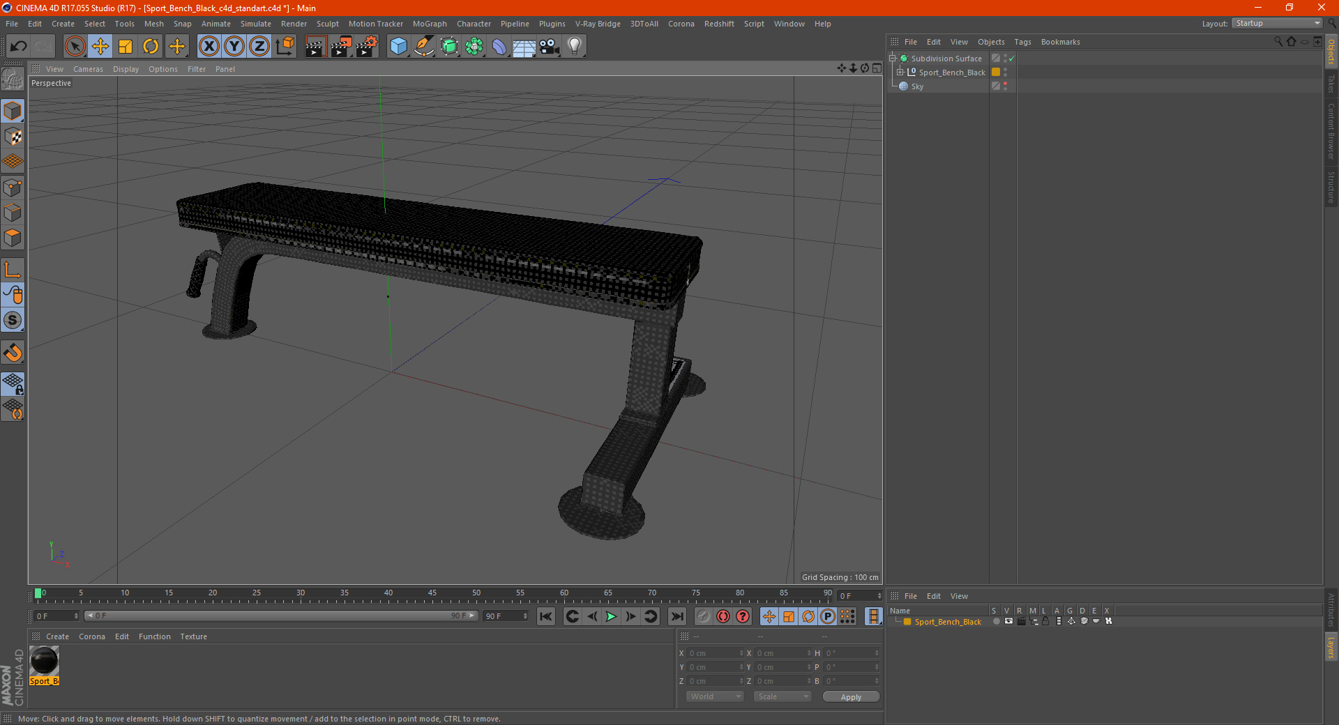Click the timeline preview range slider
This screenshot has height=725, width=1339.
281,616
